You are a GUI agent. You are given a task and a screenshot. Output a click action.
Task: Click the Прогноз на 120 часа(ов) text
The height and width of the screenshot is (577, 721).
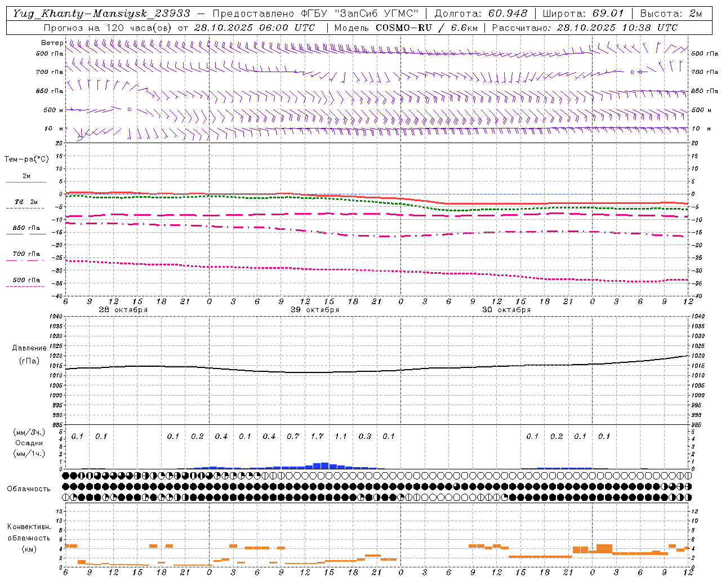click(108, 28)
